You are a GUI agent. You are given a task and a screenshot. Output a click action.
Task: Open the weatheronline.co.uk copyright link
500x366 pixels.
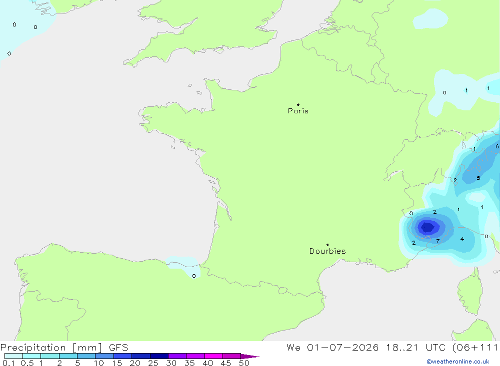[457, 362]
